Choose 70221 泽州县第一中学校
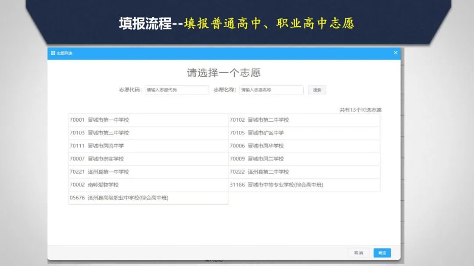This screenshot has width=474, height=266. [x=148, y=171]
